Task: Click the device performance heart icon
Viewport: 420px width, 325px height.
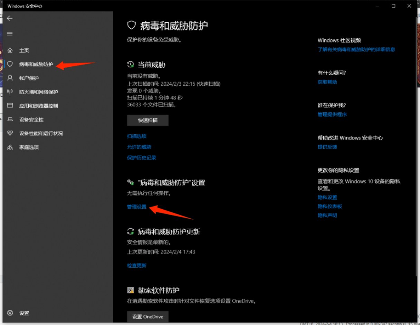Action: point(10,133)
